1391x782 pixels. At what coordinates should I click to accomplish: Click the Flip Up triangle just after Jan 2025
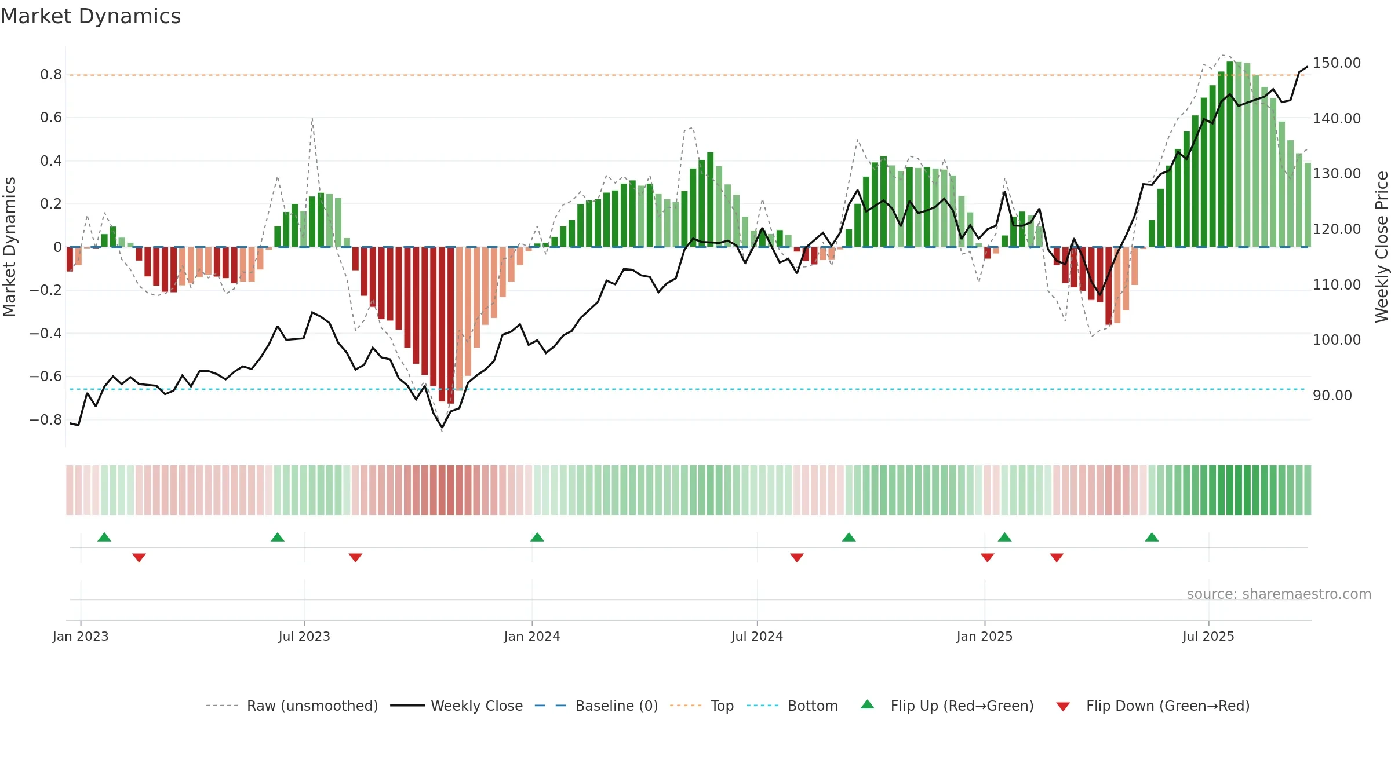[x=1005, y=537]
